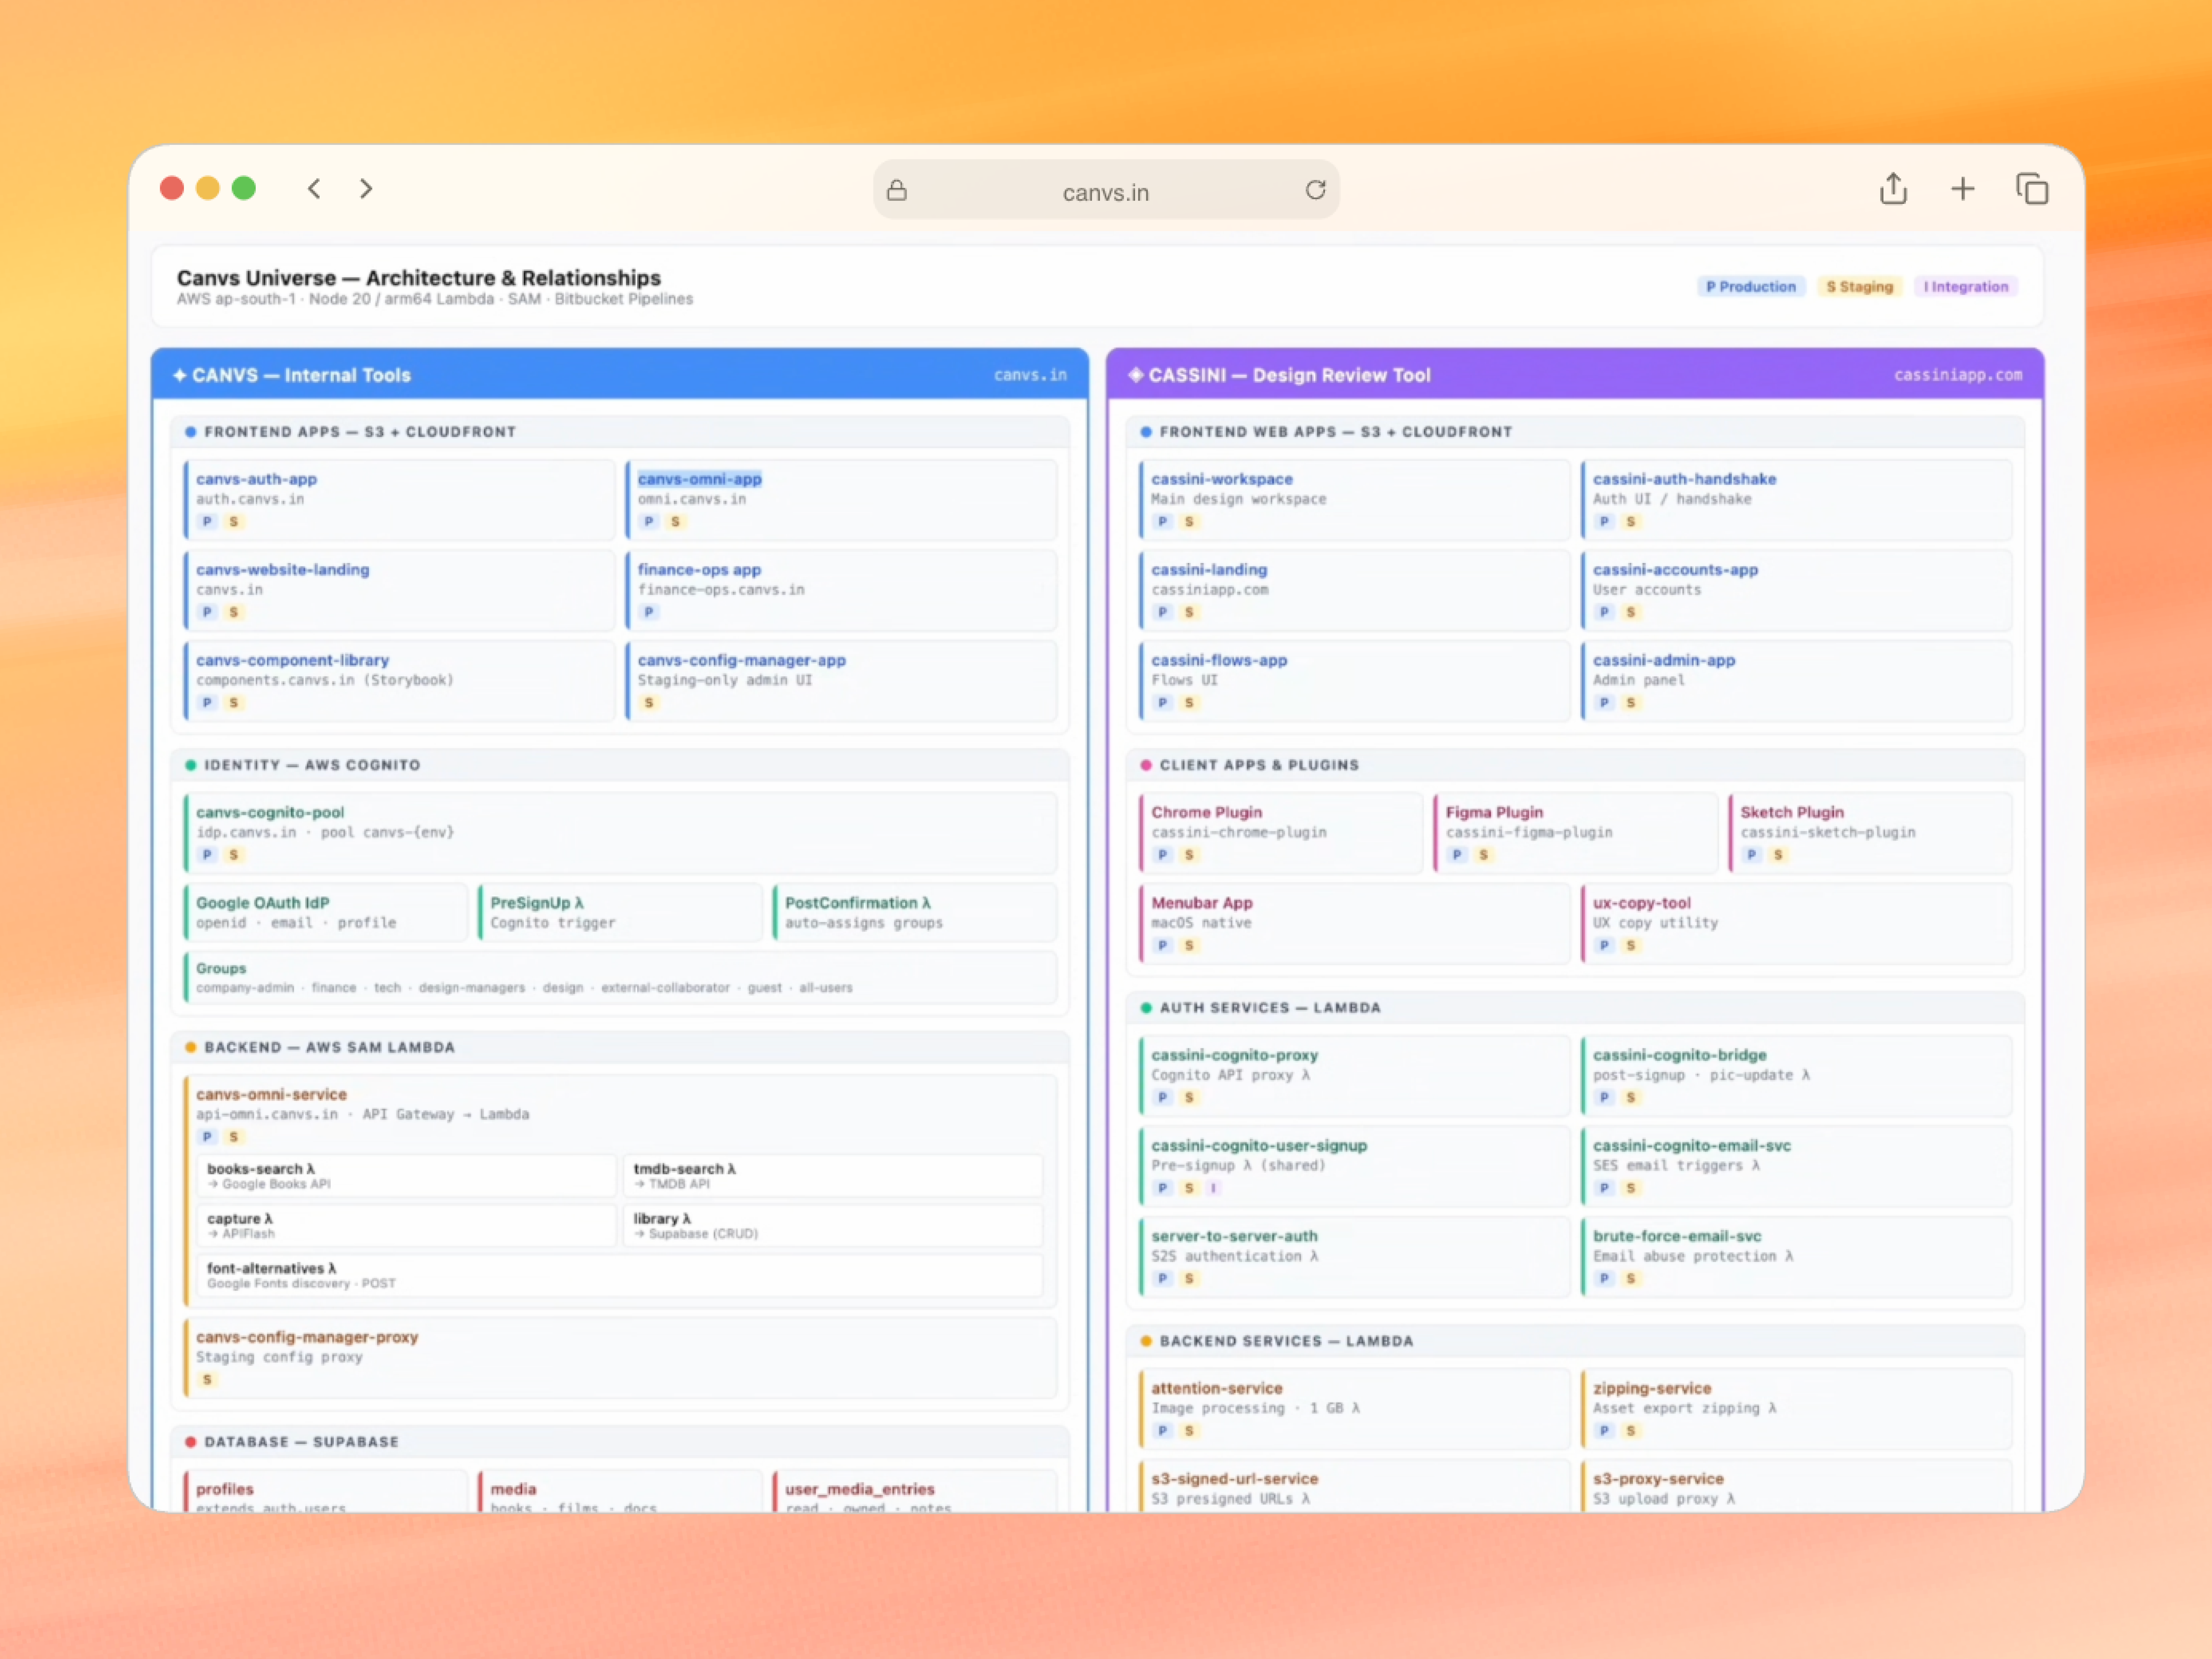Go back with the browser back arrow
This screenshot has height=1659, width=2212.
pyautogui.click(x=314, y=189)
